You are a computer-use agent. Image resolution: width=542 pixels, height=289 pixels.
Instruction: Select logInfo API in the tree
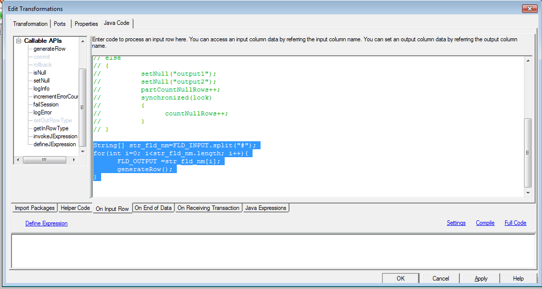[x=41, y=89]
